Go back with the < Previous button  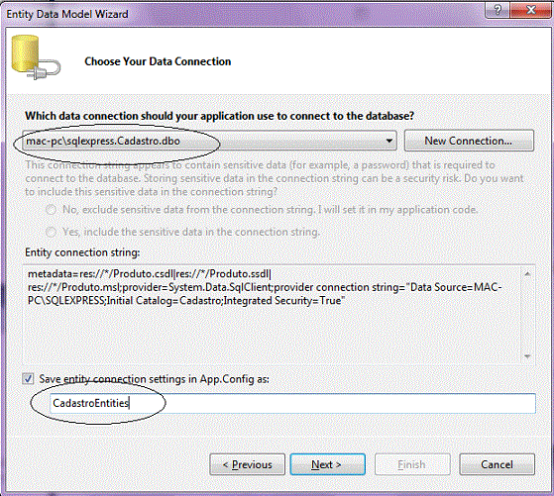247,464
